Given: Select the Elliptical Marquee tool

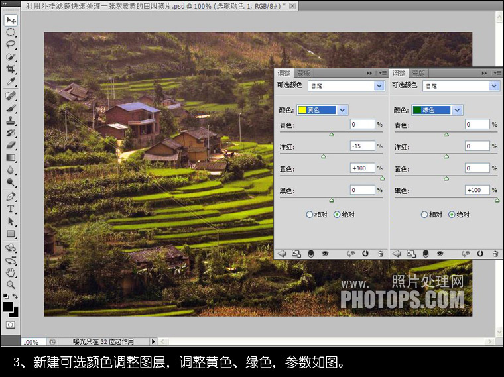Looking at the screenshot, I should 11,32.
